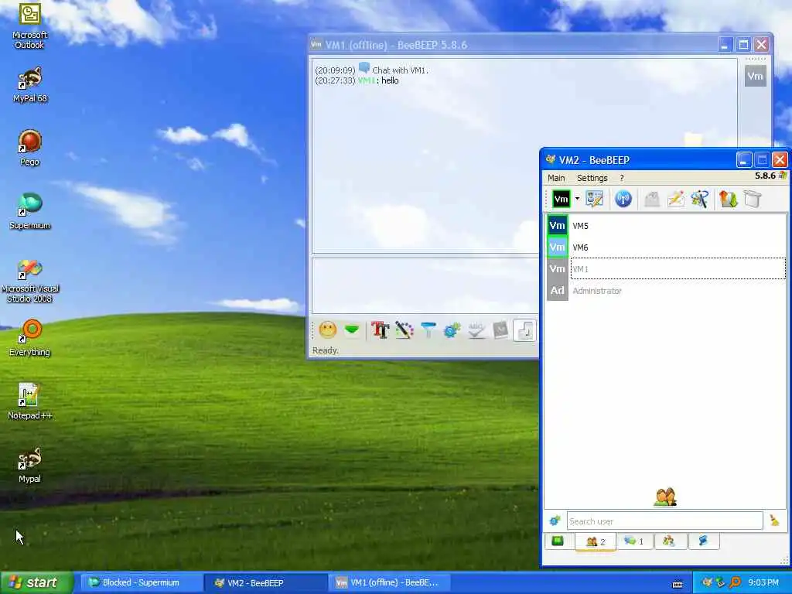Open Microsoft Outlook desktop icon
The height and width of the screenshot is (594, 792).
[x=29, y=26]
